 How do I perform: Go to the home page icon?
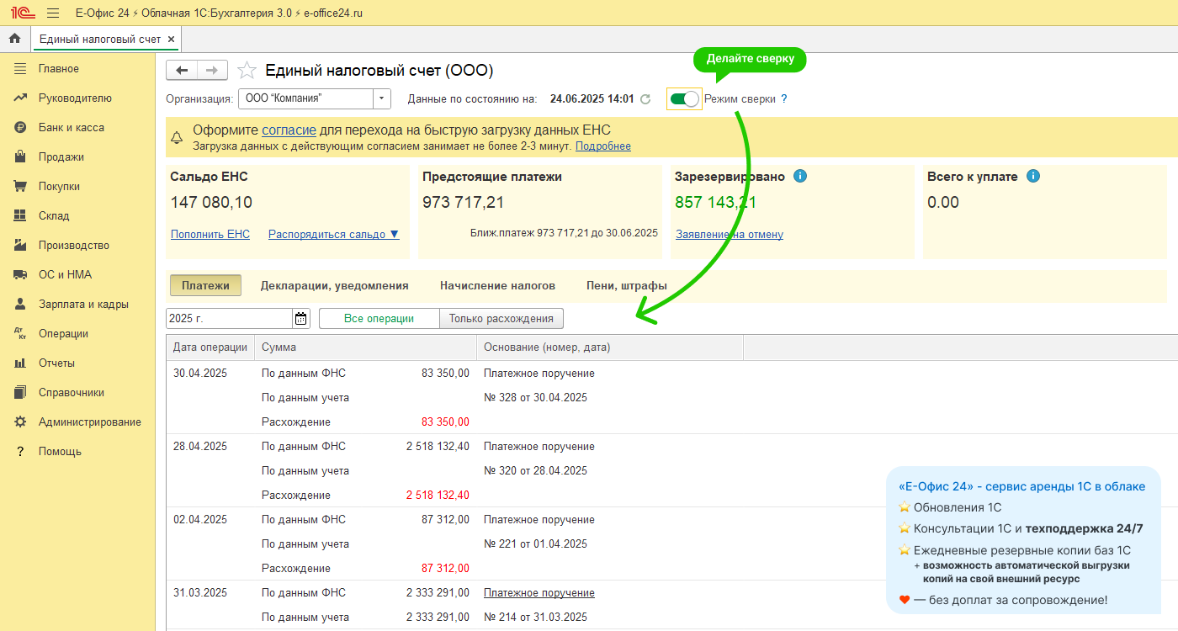pyautogui.click(x=14, y=39)
